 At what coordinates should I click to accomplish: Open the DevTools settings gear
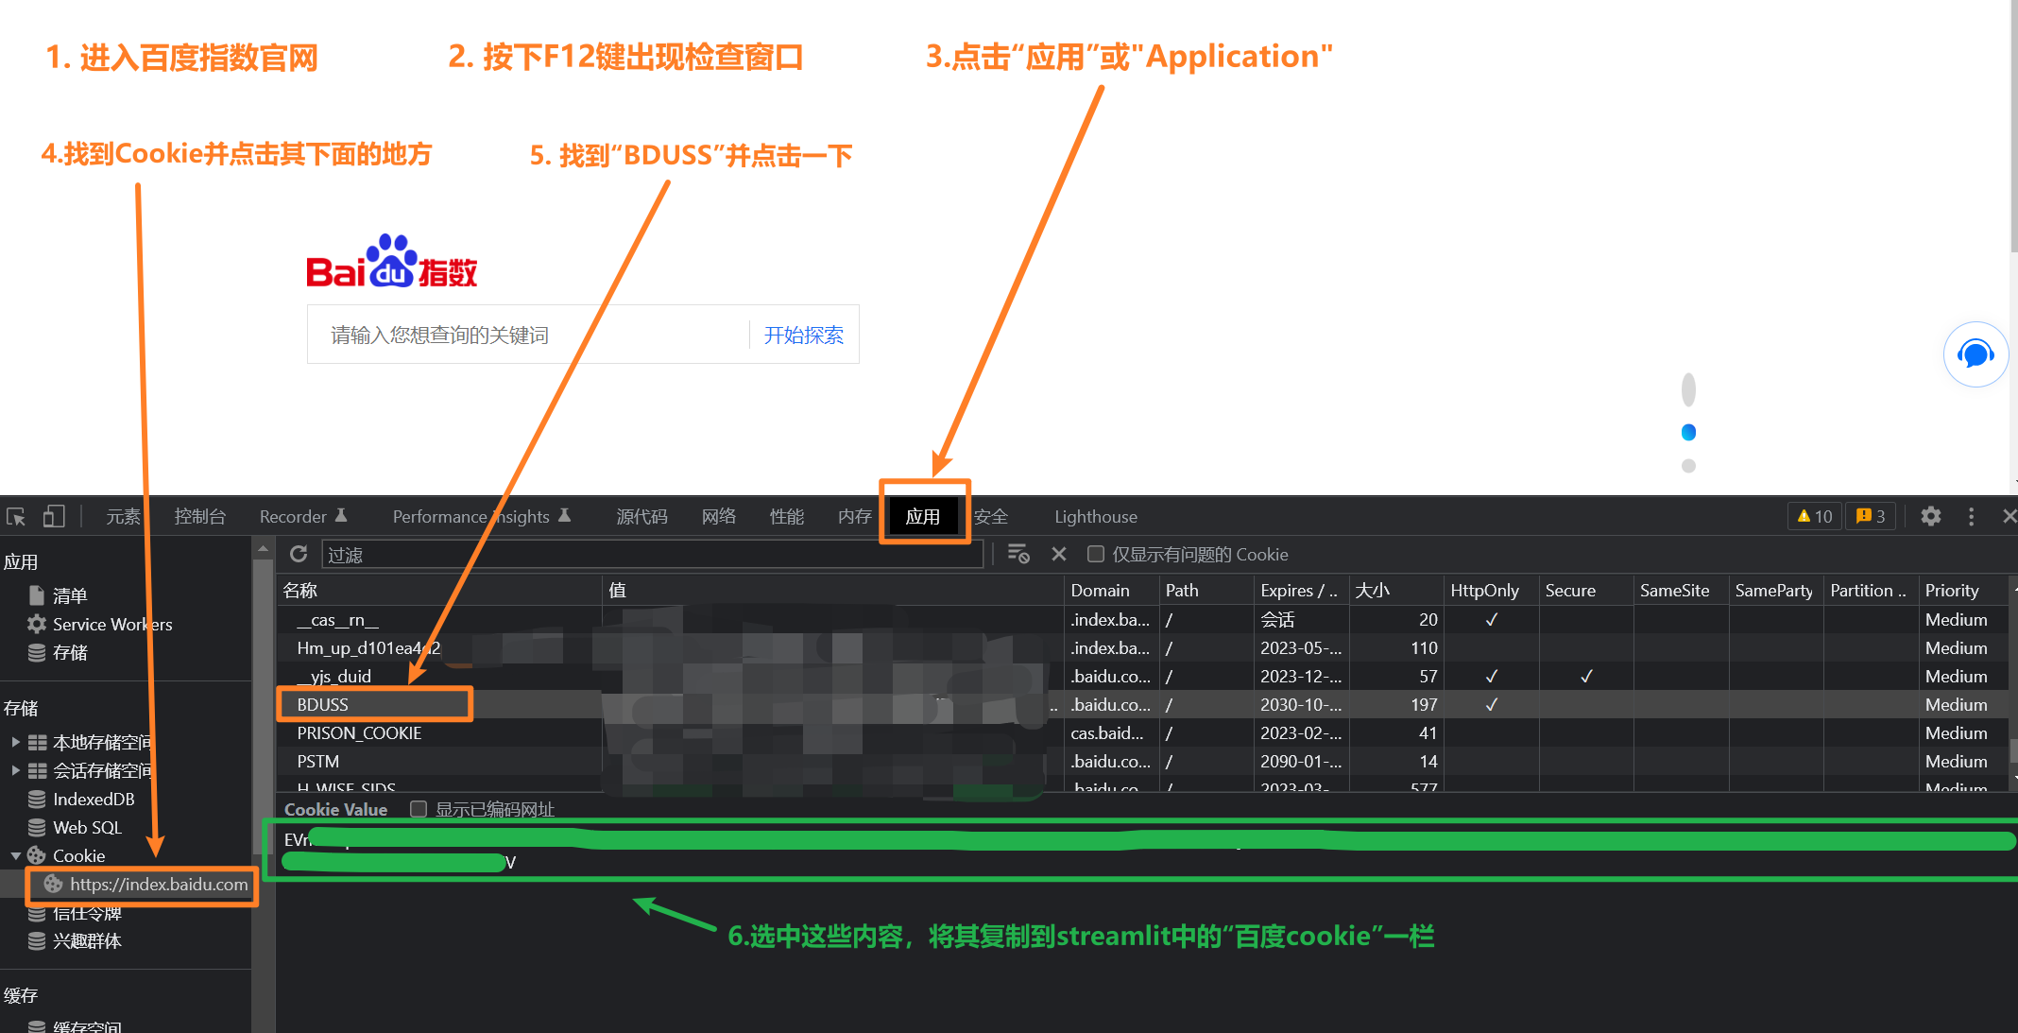[1931, 516]
